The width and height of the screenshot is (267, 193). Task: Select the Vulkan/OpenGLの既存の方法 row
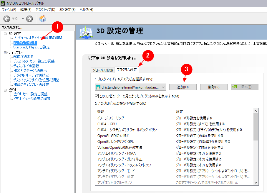coord(174,148)
